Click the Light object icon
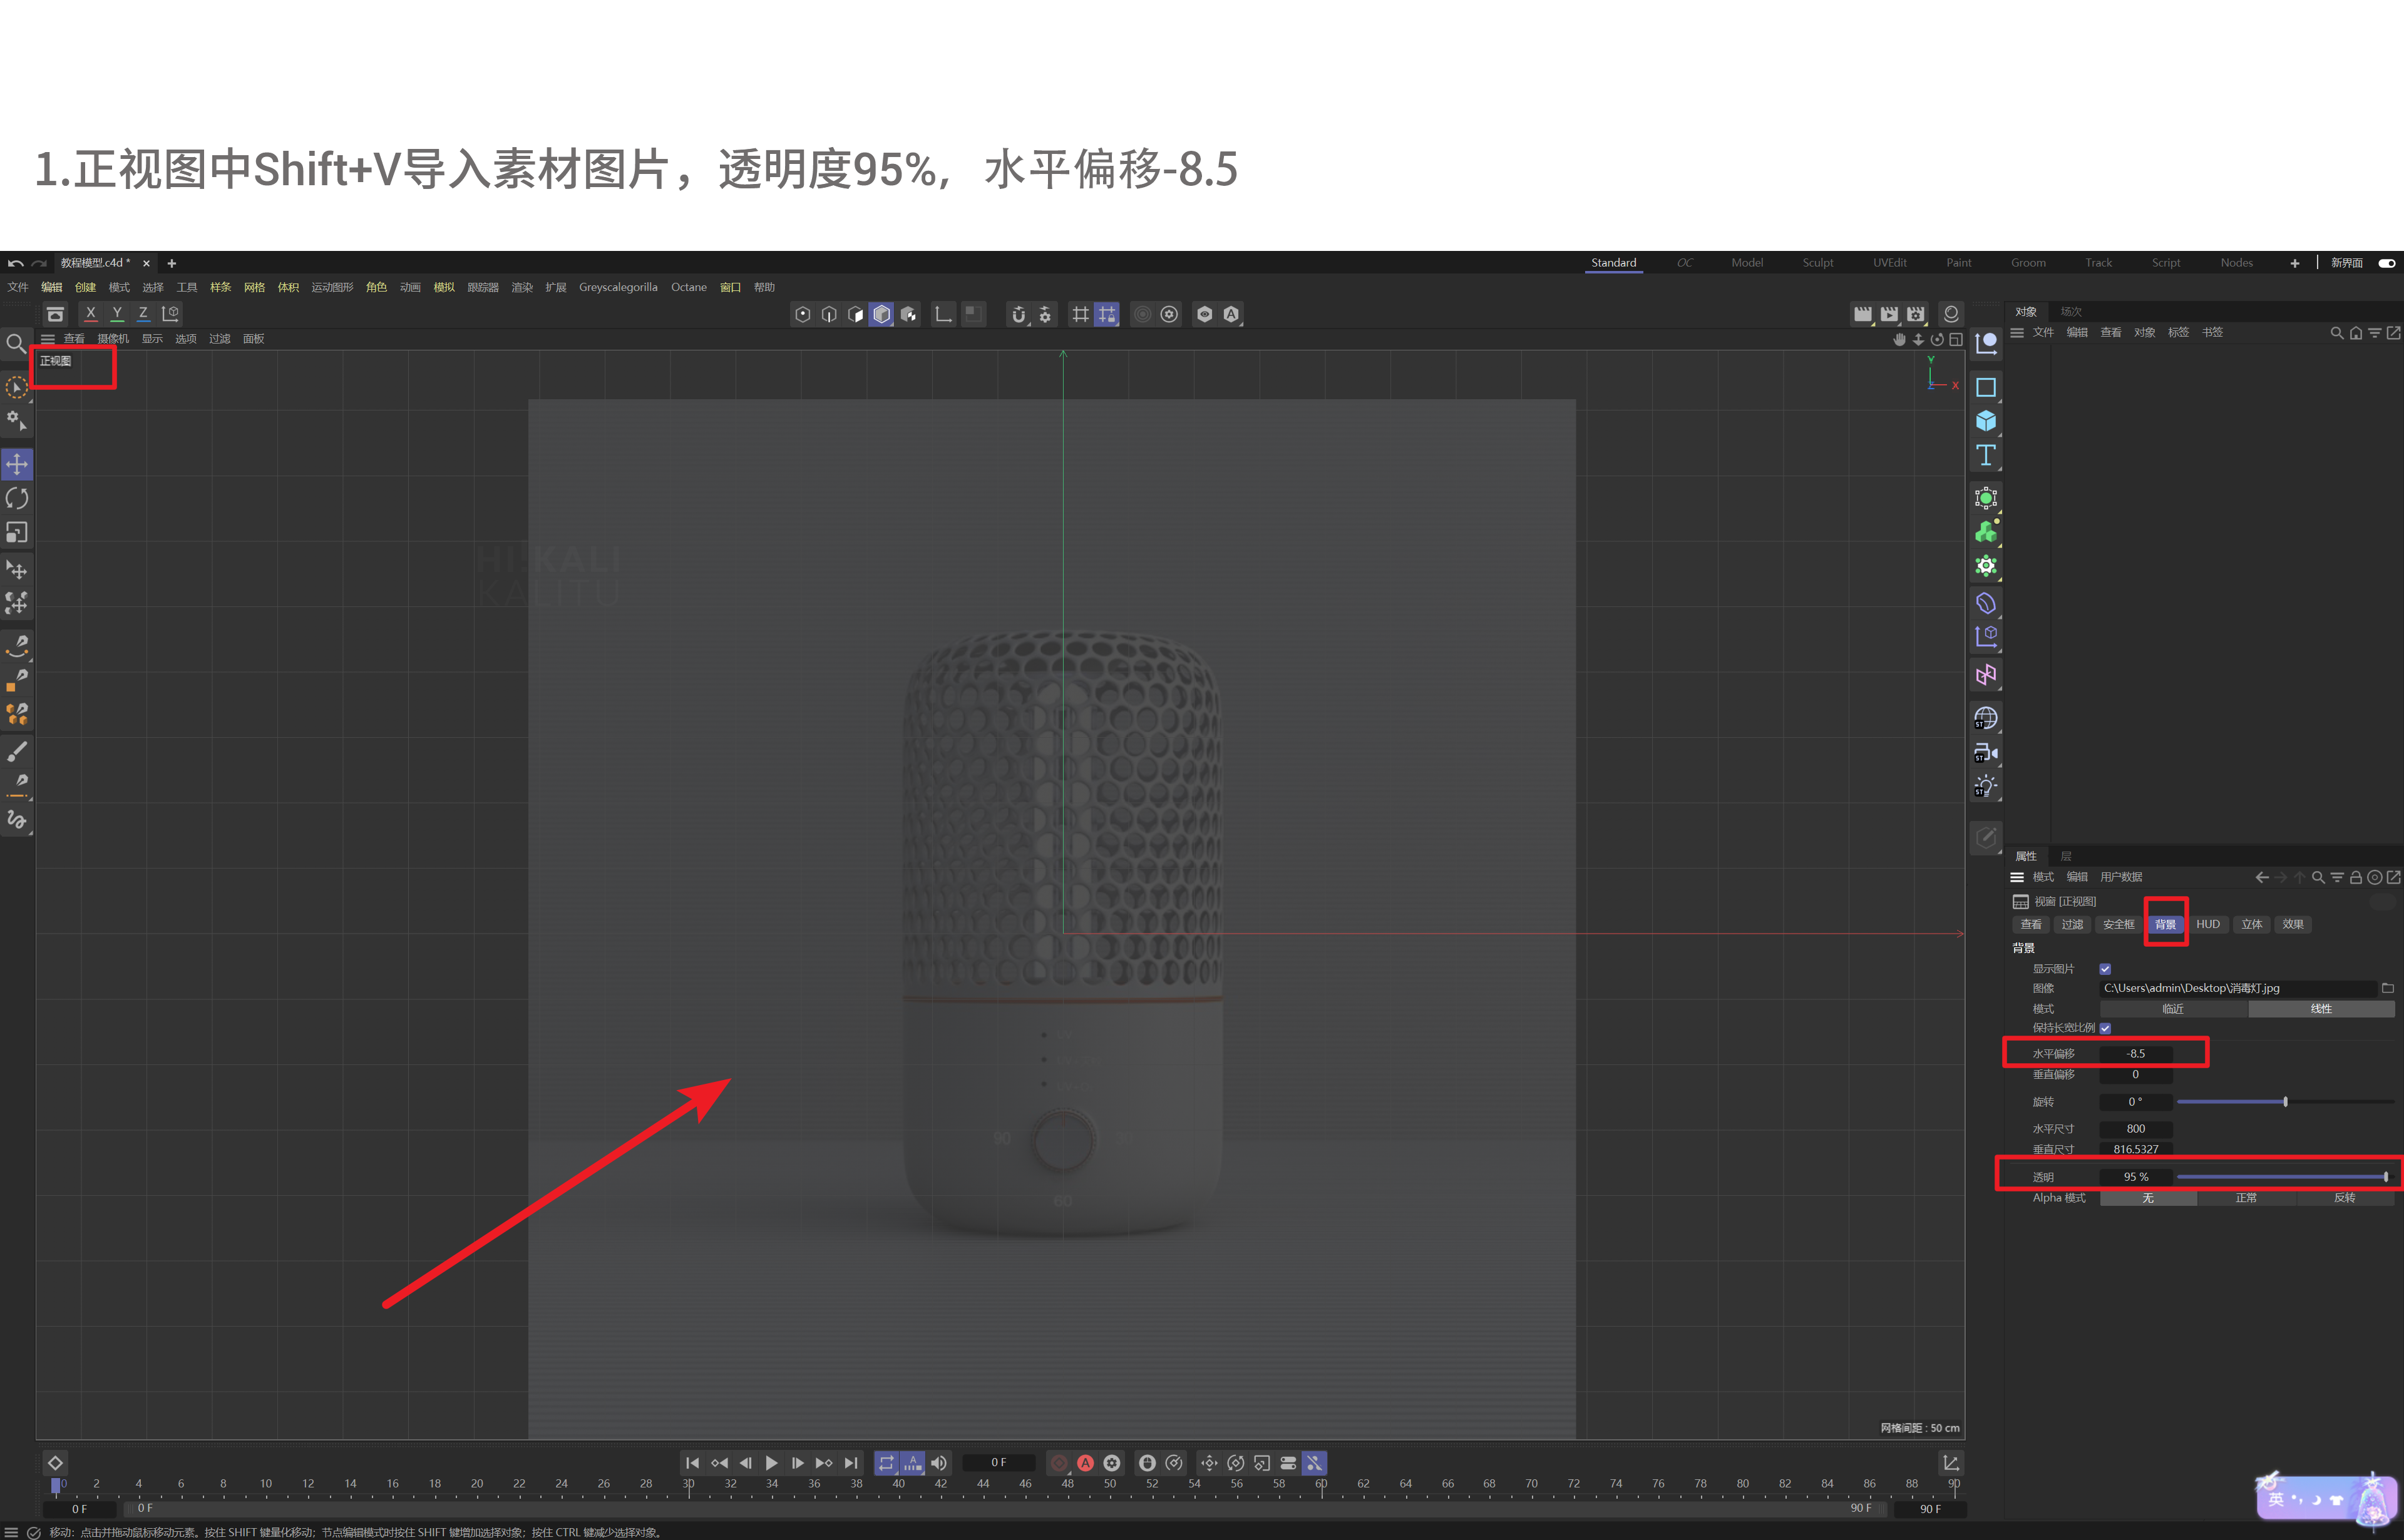This screenshot has width=2404, height=1540. 1986,786
